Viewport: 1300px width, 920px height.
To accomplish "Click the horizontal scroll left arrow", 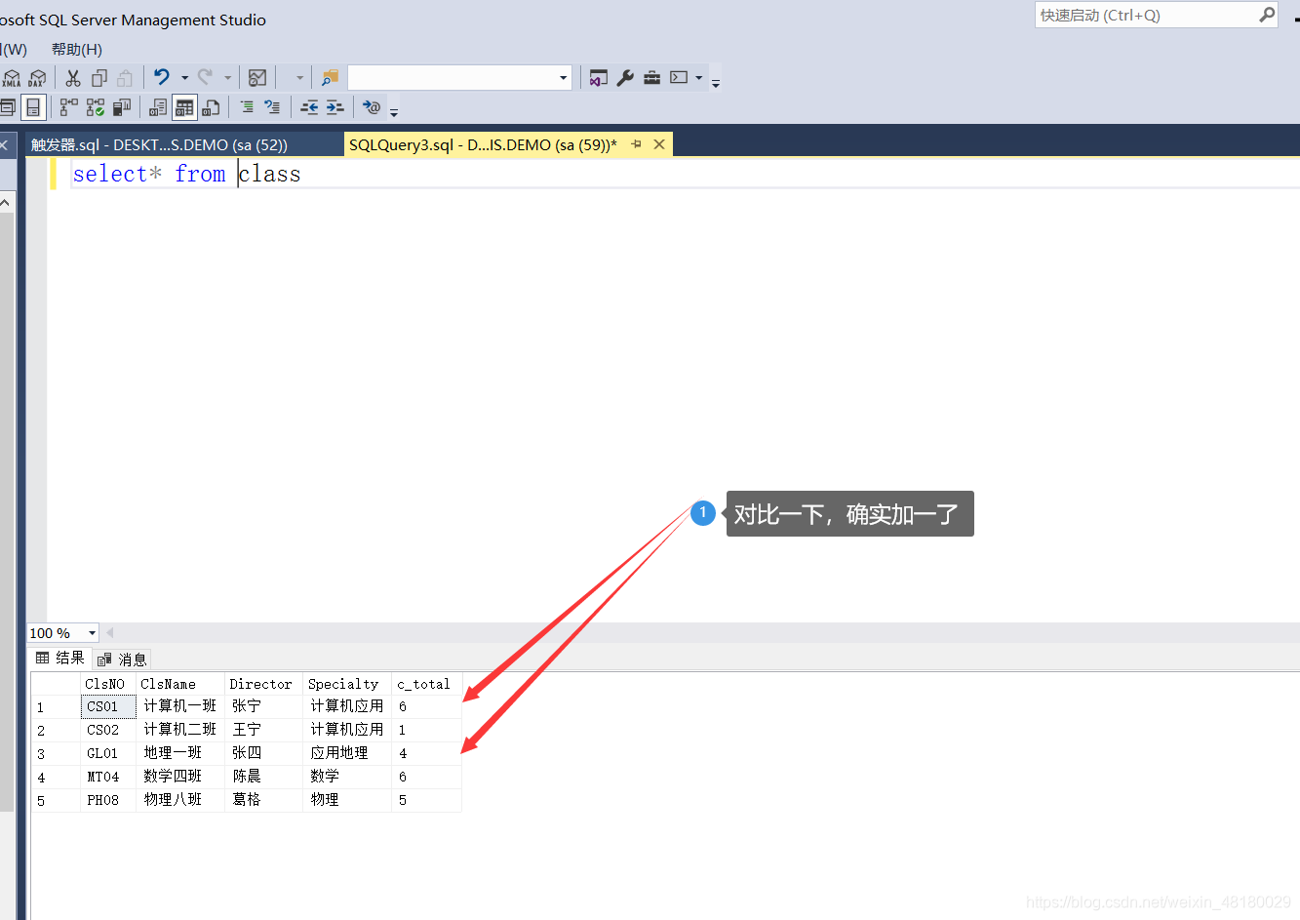I will coord(110,633).
